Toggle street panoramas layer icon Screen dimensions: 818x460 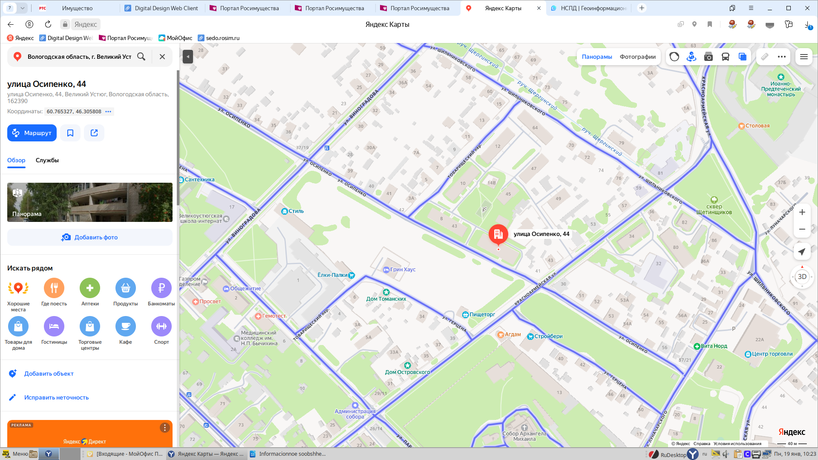coord(691,57)
